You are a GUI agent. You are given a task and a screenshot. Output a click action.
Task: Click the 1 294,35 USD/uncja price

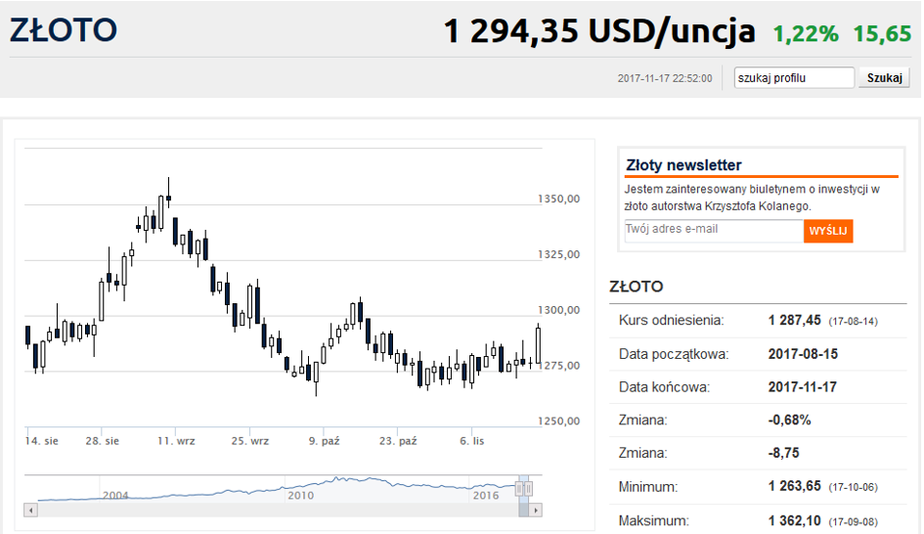(x=598, y=32)
